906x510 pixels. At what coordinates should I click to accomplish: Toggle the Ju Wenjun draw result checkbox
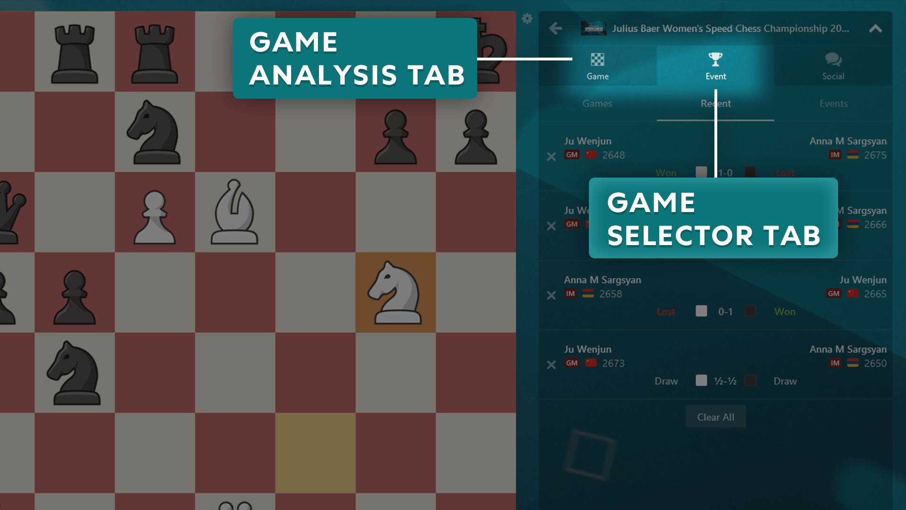pyautogui.click(x=701, y=381)
